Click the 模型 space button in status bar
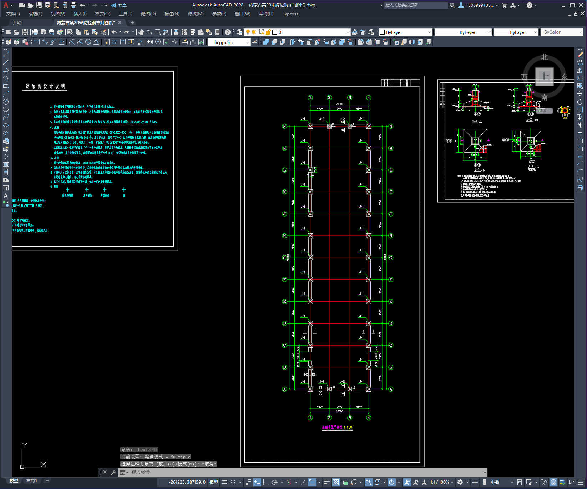Screen dimensions: 587x489 (214, 482)
